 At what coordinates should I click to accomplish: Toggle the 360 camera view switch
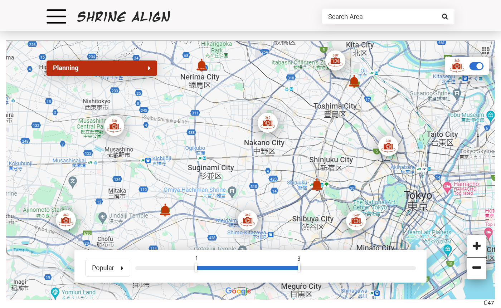[476, 66]
